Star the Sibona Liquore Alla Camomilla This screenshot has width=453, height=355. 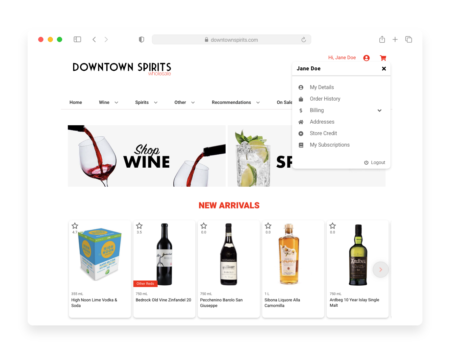tap(268, 225)
